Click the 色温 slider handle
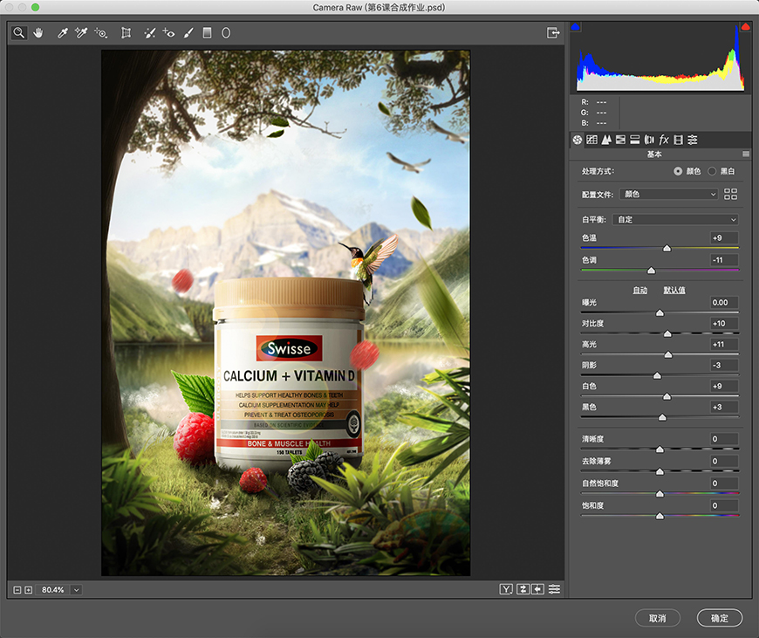759x638 pixels. pyautogui.click(x=667, y=249)
